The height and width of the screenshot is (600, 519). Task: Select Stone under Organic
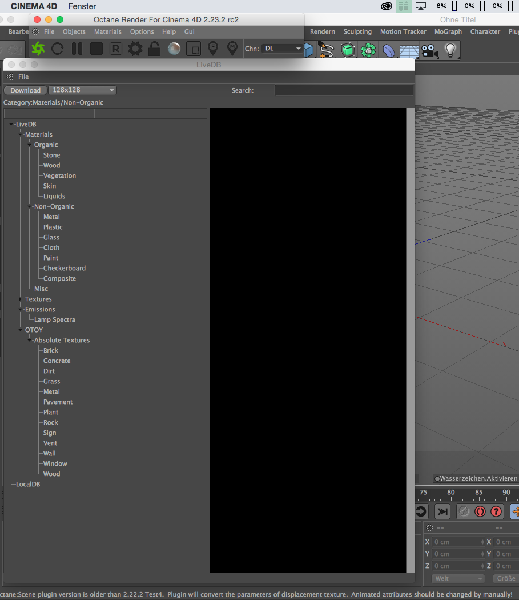pyautogui.click(x=51, y=155)
